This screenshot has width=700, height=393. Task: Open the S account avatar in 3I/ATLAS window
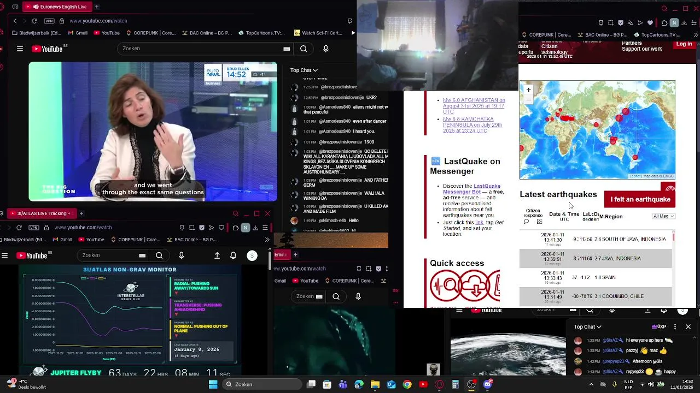252,255
